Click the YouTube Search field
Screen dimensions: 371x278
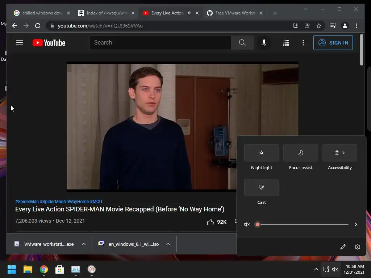(x=160, y=43)
